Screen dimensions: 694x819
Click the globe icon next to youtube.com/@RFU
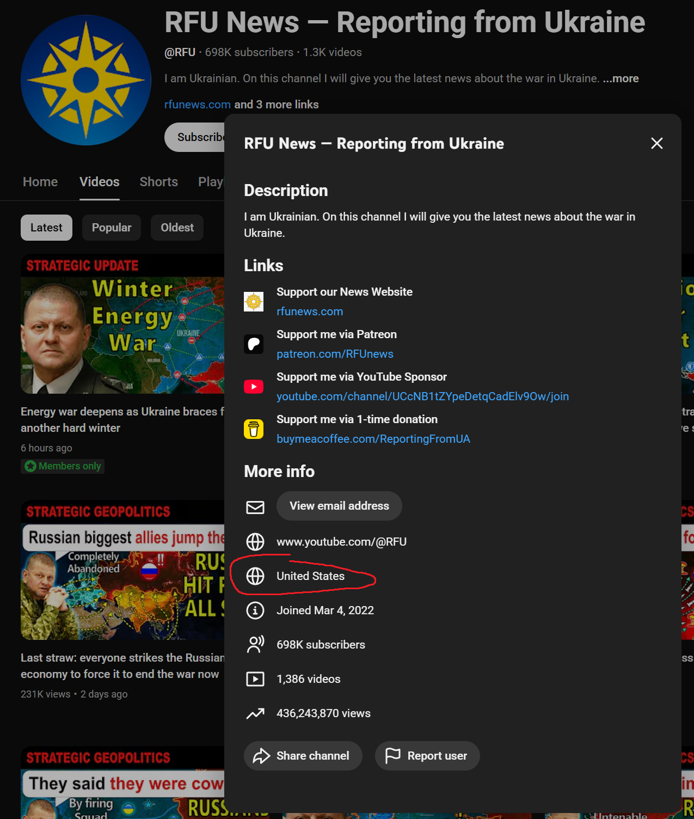point(255,542)
